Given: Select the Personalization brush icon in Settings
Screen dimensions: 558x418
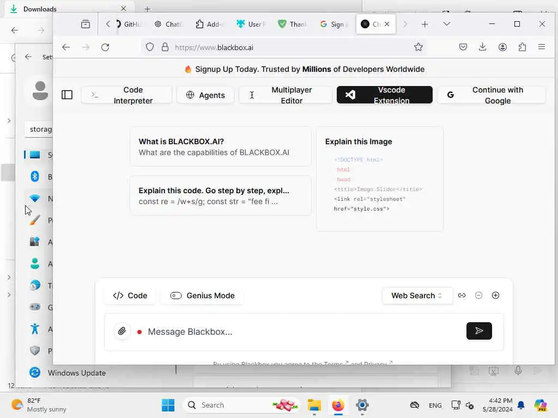Looking at the screenshot, I should coord(35,220).
